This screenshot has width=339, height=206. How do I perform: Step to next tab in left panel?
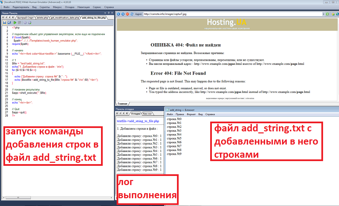coord(9,17)
